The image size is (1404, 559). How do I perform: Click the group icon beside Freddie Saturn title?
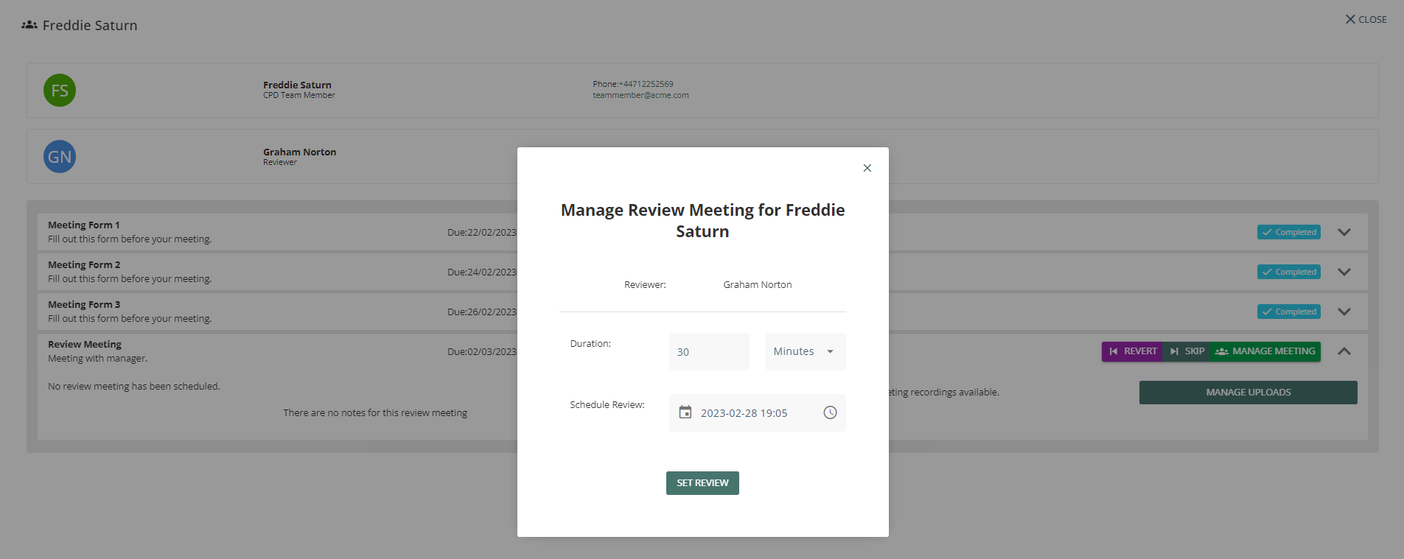[29, 25]
